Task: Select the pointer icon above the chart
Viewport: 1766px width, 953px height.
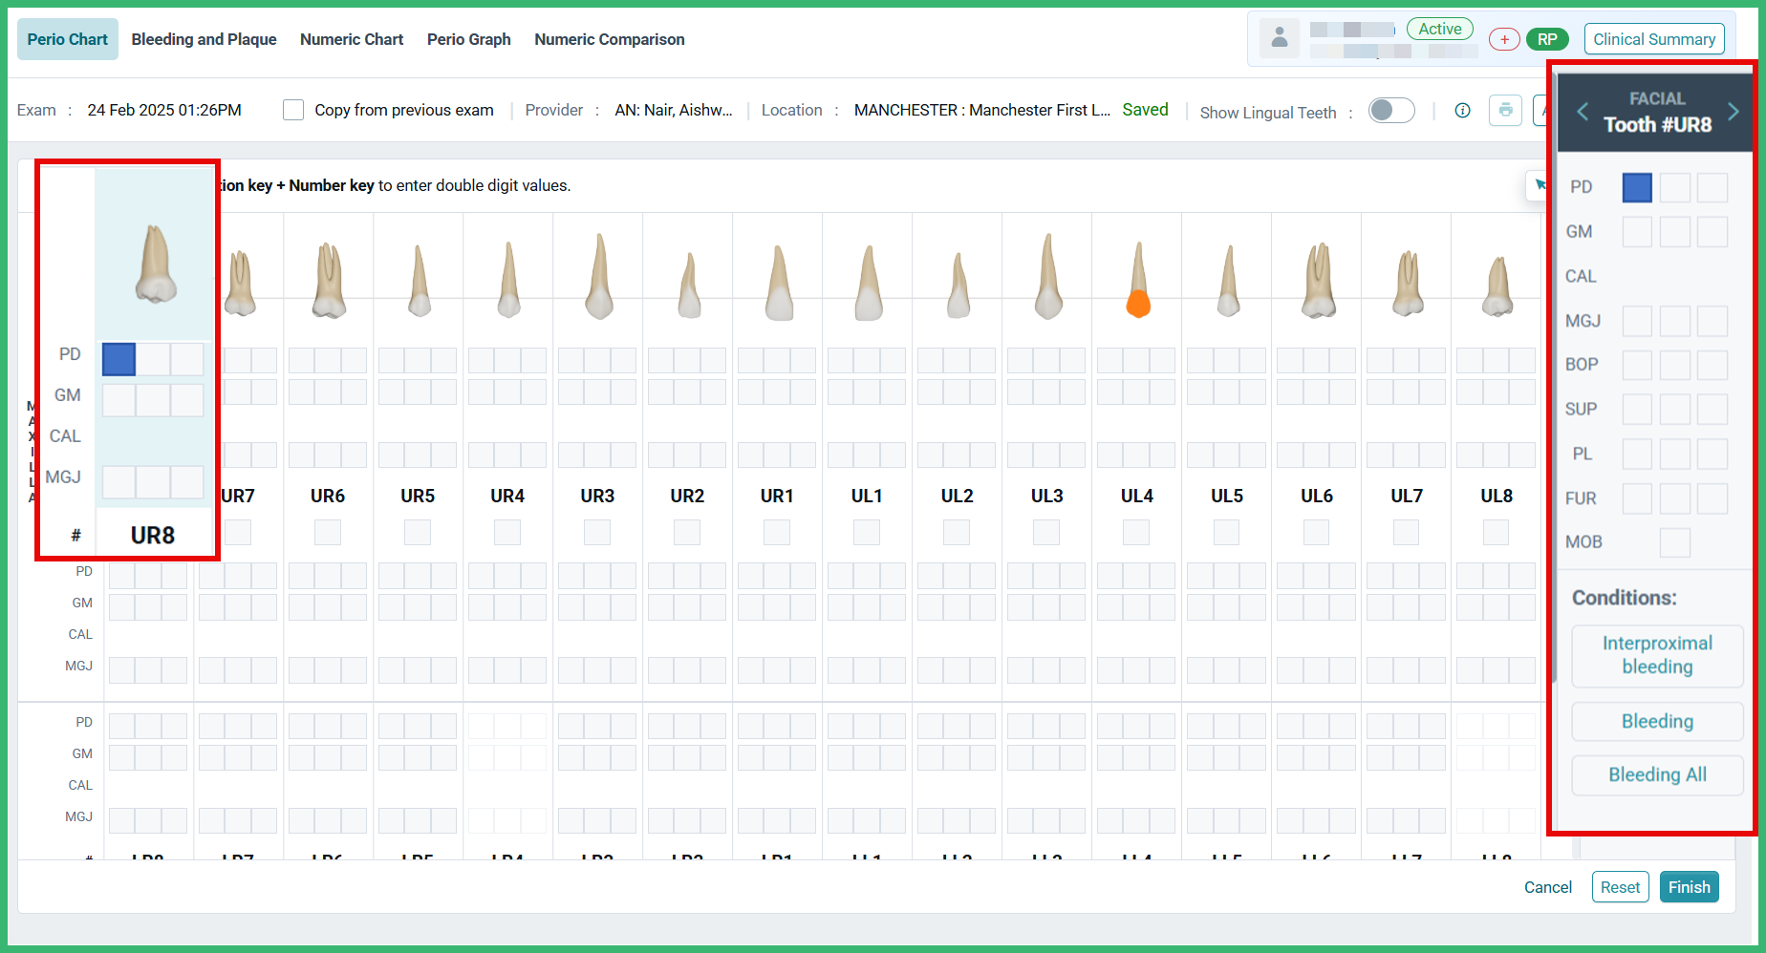Action: click(x=1540, y=184)
